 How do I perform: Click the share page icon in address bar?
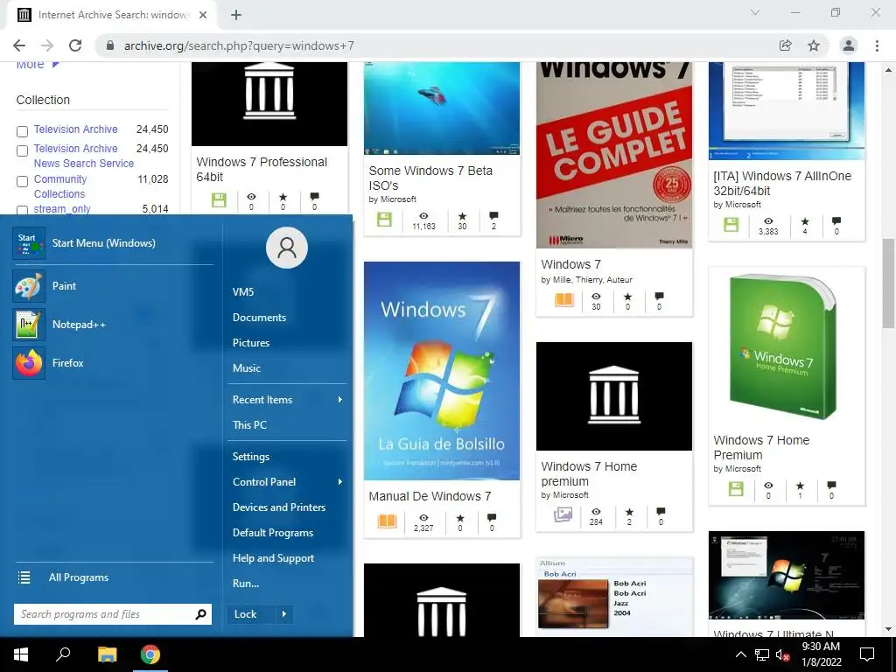pyautogui.click(x=786, y=45)
